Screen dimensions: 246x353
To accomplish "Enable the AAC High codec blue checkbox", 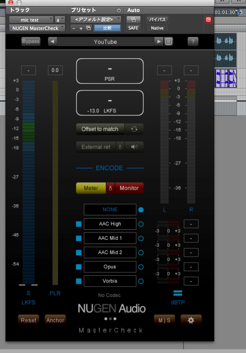I will (79, 224).
